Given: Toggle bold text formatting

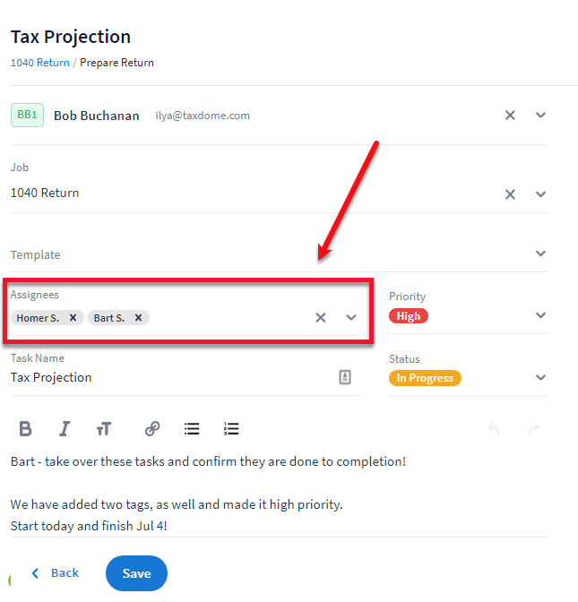Looking at the screenshot, I should coord(25,429).
